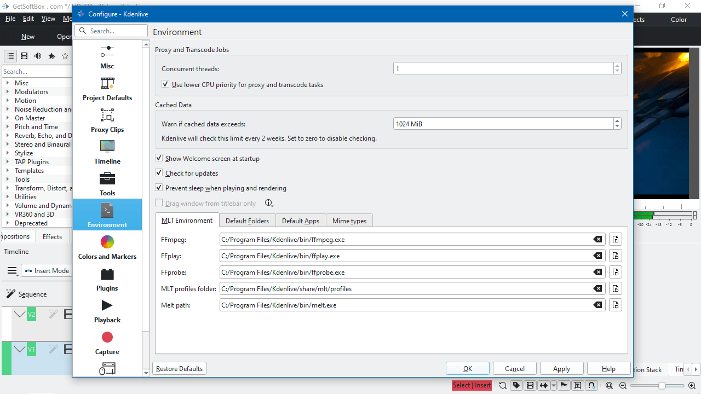
Task: Browse for the FFprobe executable file
Action: [x=616, y=272]
